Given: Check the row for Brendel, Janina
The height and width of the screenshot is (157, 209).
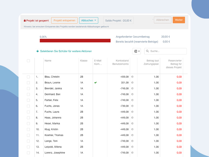Looking at the screenshot, I should 28,88.
